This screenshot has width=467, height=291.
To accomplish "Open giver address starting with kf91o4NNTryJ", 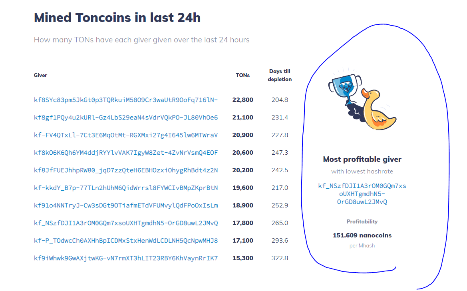I will [126, 205].
